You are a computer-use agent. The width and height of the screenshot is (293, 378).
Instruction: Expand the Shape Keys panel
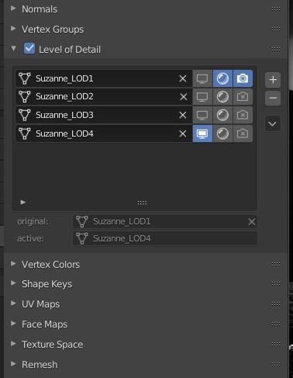pyautogui.click(x=13, y=283)
